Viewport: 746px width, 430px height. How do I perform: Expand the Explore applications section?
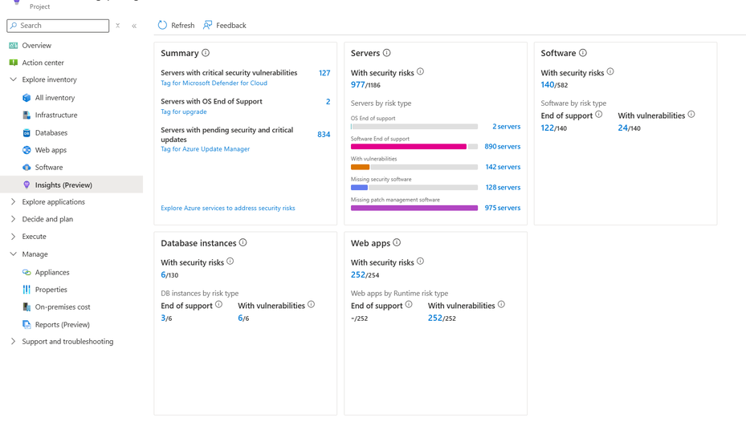pyautogui.click(x=13, y=202)
